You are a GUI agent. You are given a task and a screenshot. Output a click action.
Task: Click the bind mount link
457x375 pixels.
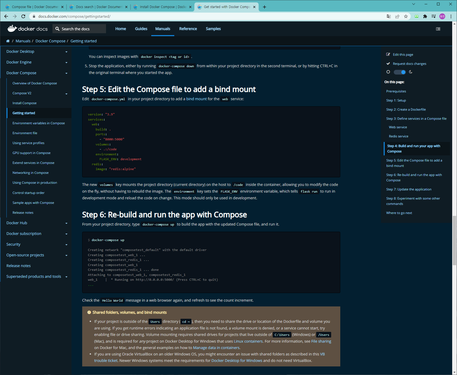[197, 99]
